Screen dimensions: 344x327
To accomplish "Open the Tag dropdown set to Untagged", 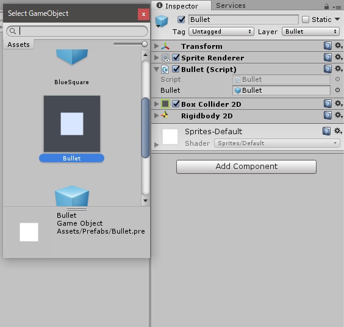I will click(x=221, y=32).
